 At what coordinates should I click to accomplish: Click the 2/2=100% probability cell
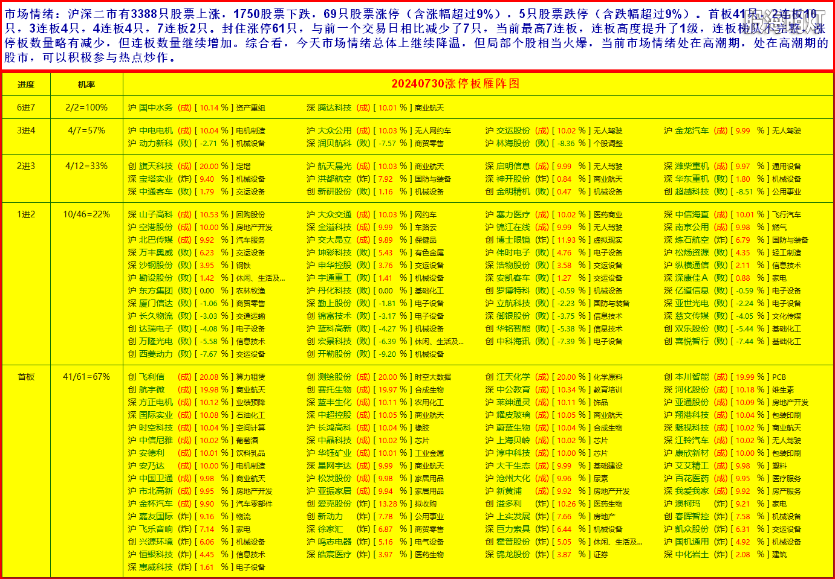86,107
